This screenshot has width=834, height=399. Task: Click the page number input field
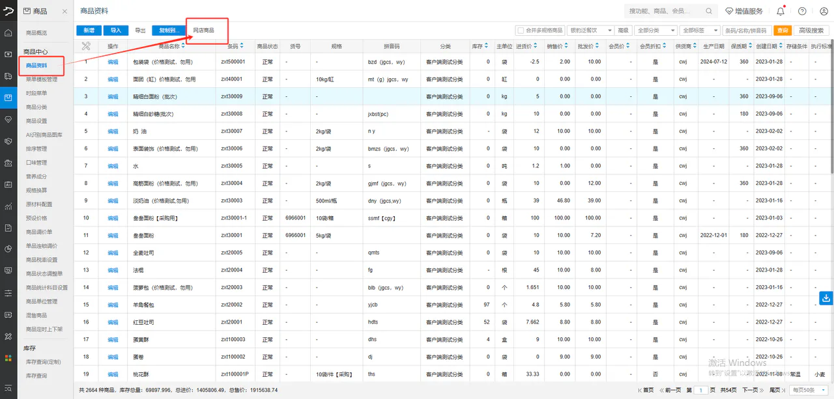tap(701, 390)
